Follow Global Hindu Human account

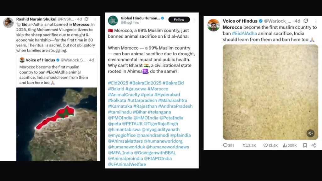click(x=179, y=19)
